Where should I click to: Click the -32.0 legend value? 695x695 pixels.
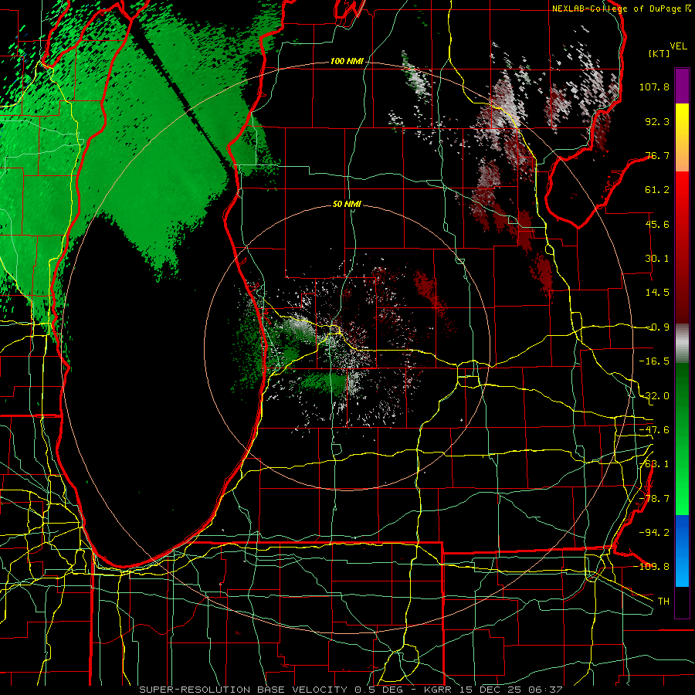click(x=654, y=396)
